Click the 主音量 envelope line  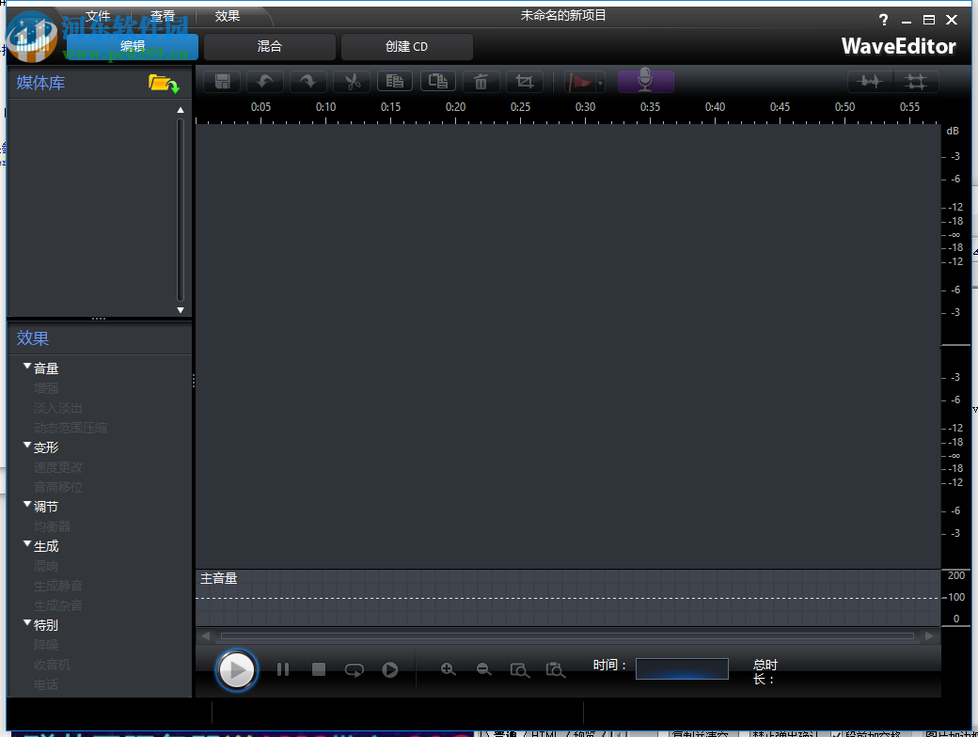[x=564, y=597]
